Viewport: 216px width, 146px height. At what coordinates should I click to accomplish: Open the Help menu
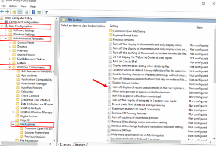coord(33,6)
